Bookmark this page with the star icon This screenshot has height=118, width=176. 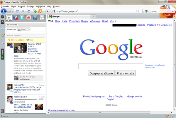(x=138, y=11)
